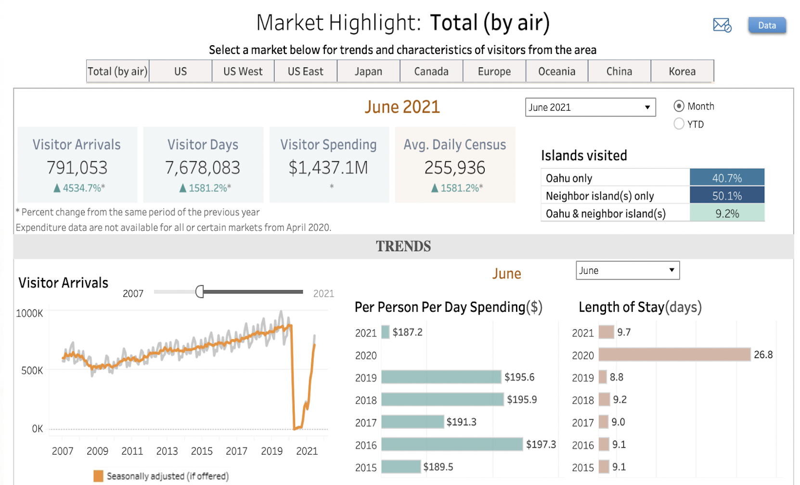
Task: Click the 'Seasonally adjusted (if offered)' legend text
Action: tap(168, 476)
